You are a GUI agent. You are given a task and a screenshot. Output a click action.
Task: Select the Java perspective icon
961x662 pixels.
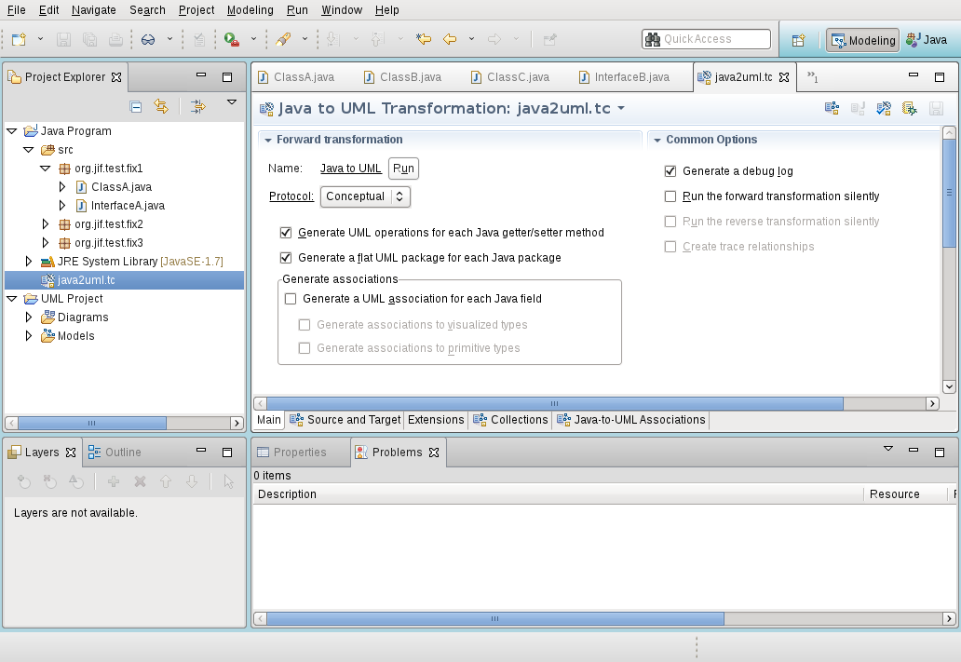pyautogui.click(x=927, y=40)
